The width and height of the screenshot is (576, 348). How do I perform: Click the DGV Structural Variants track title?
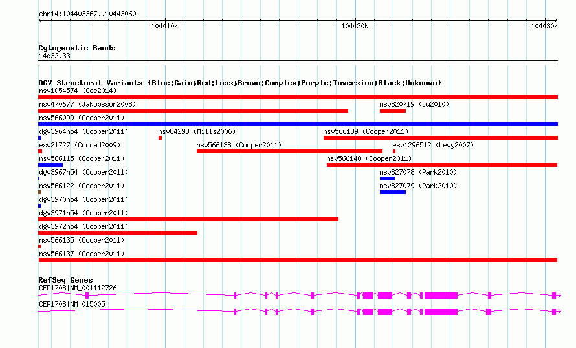pos(240,83)
